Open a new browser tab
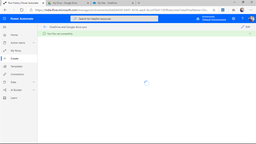This screenshot has width=256, height=144. click(x=139, y=3)
